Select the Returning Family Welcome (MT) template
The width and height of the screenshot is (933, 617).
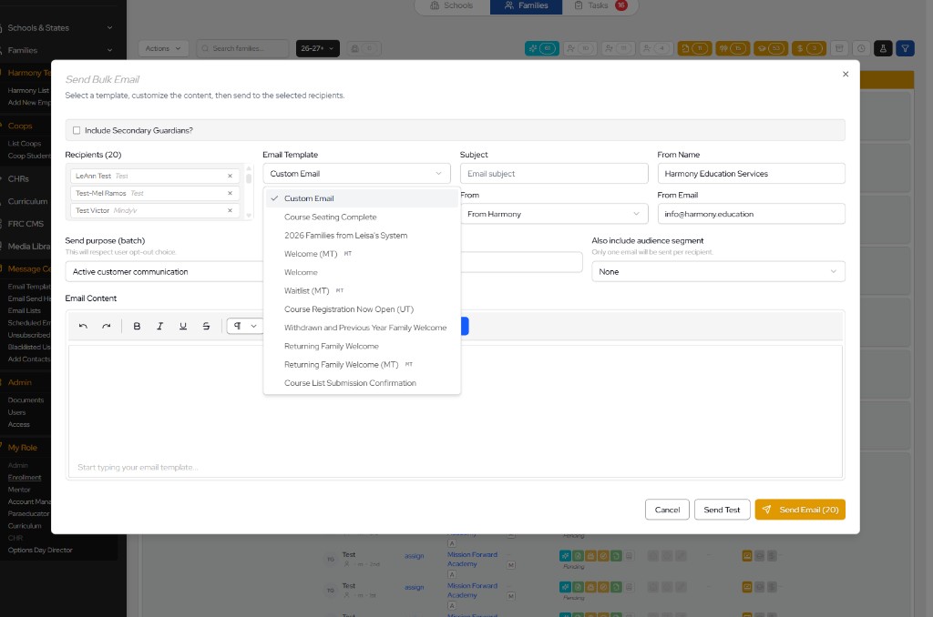click(x=362, y=364)
